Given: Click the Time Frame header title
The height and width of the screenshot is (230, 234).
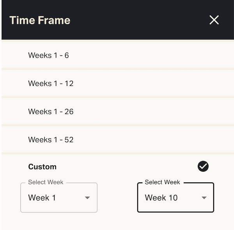Looking at the screenshot, I should pyautogui.click(x=40, y=20).
